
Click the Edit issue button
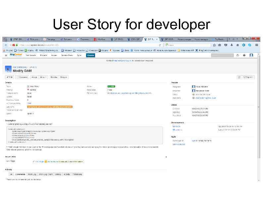coord(10,77)
